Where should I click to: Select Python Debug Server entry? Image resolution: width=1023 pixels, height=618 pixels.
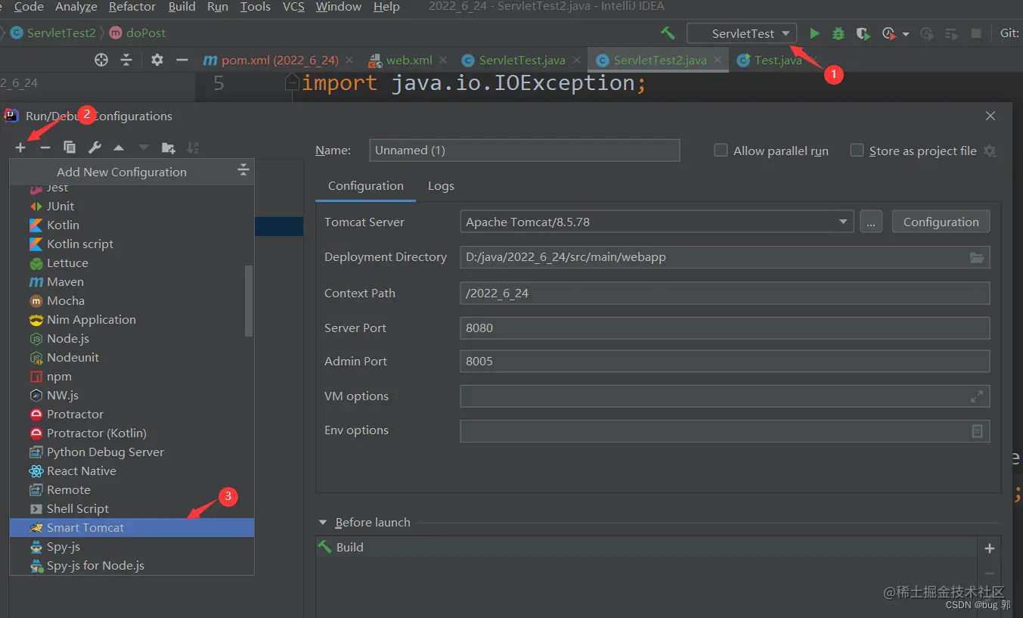[x=132, y=452]
